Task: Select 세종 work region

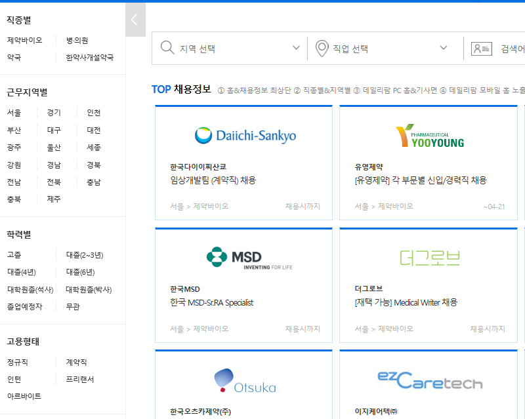Action: tap(94, 148)
